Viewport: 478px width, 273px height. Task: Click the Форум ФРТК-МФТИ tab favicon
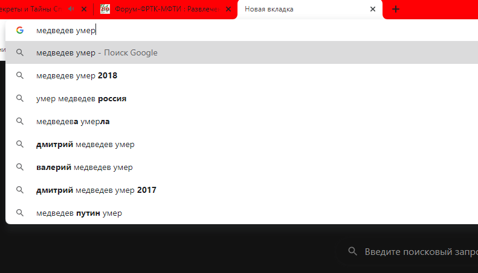[x=105, y=9]
